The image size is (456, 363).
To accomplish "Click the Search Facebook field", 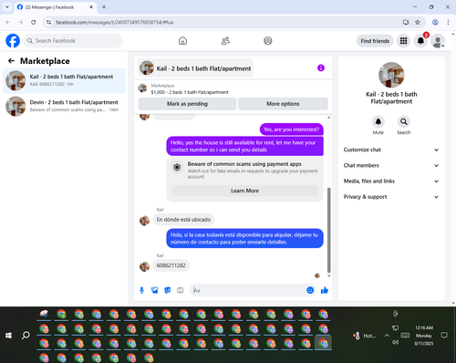I will [x=73, y=41].
